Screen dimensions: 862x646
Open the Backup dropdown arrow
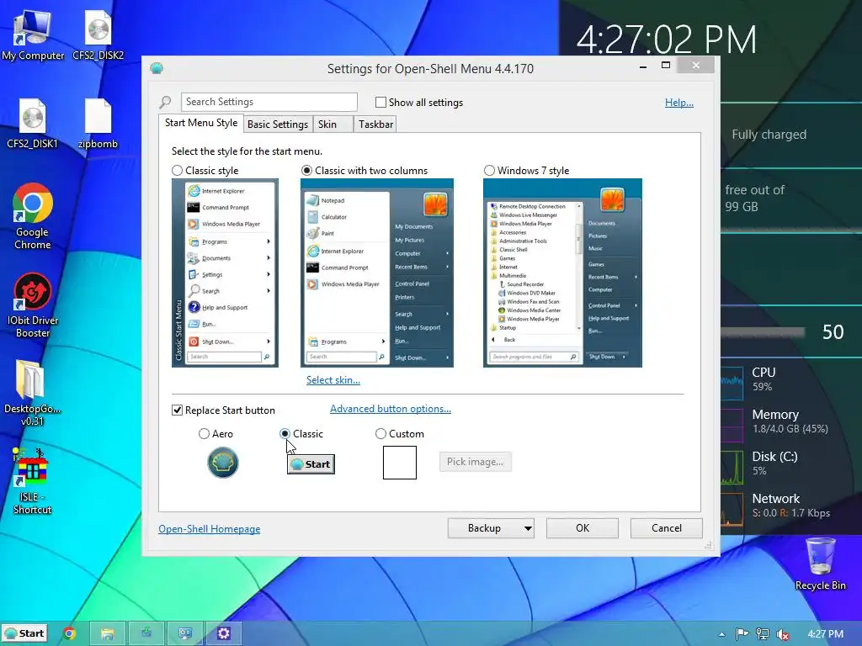pyautogui.click(x=527, y=528)
